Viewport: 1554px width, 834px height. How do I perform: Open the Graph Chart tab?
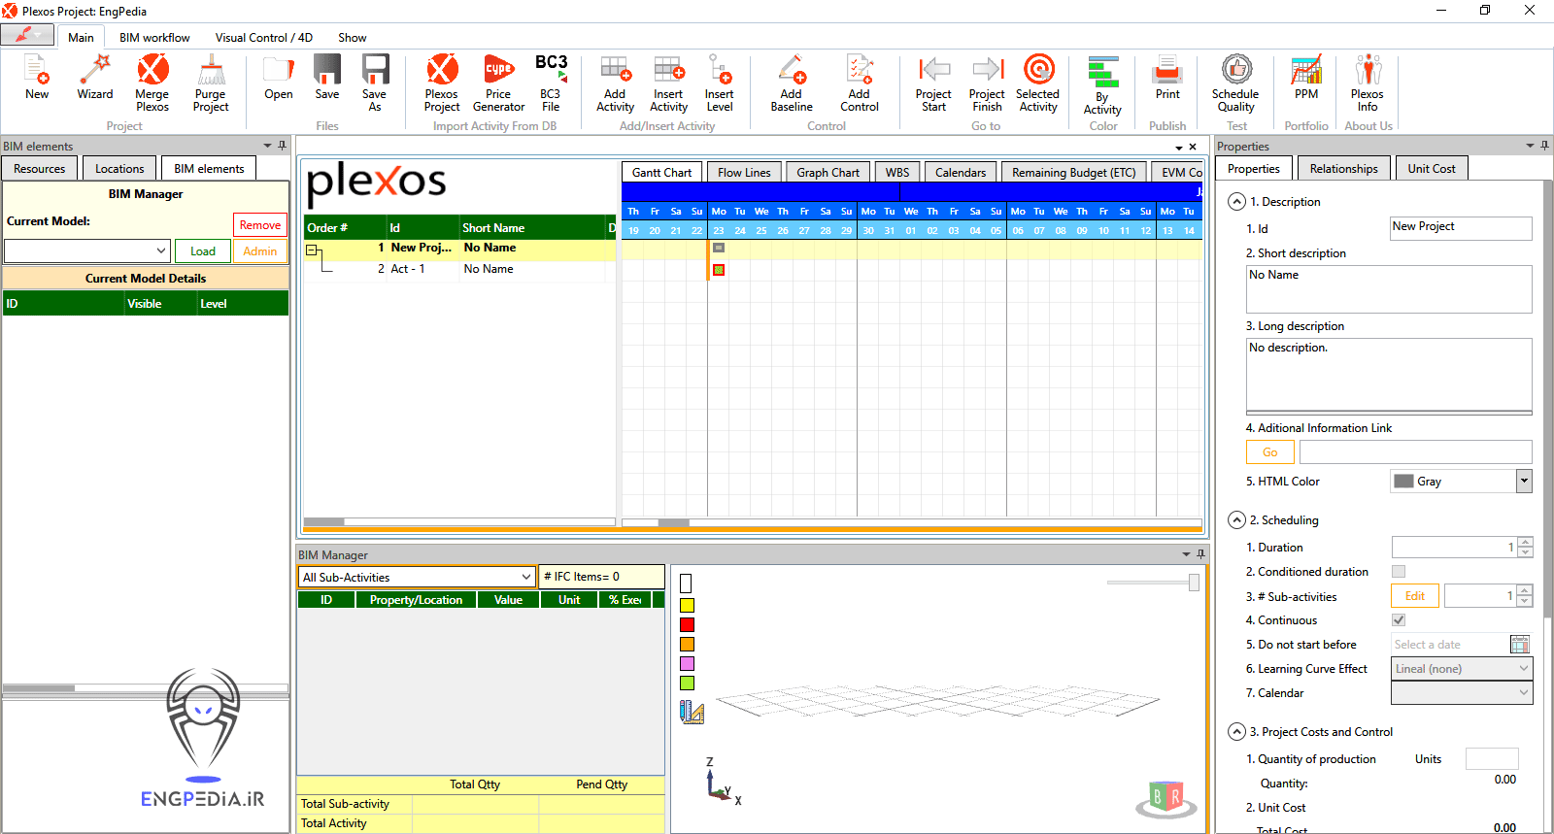point(828,173)
